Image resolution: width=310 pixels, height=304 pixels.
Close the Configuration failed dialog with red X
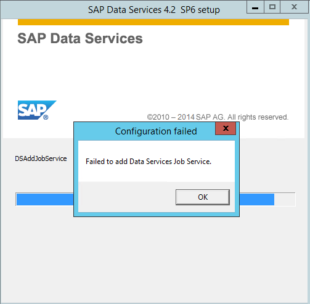click(x=226, y=128)
